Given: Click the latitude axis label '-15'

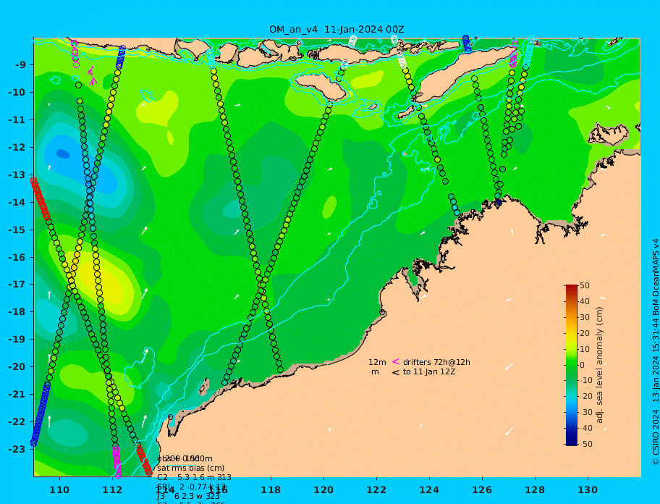Looking at the screenshot, I should point(17,230).
